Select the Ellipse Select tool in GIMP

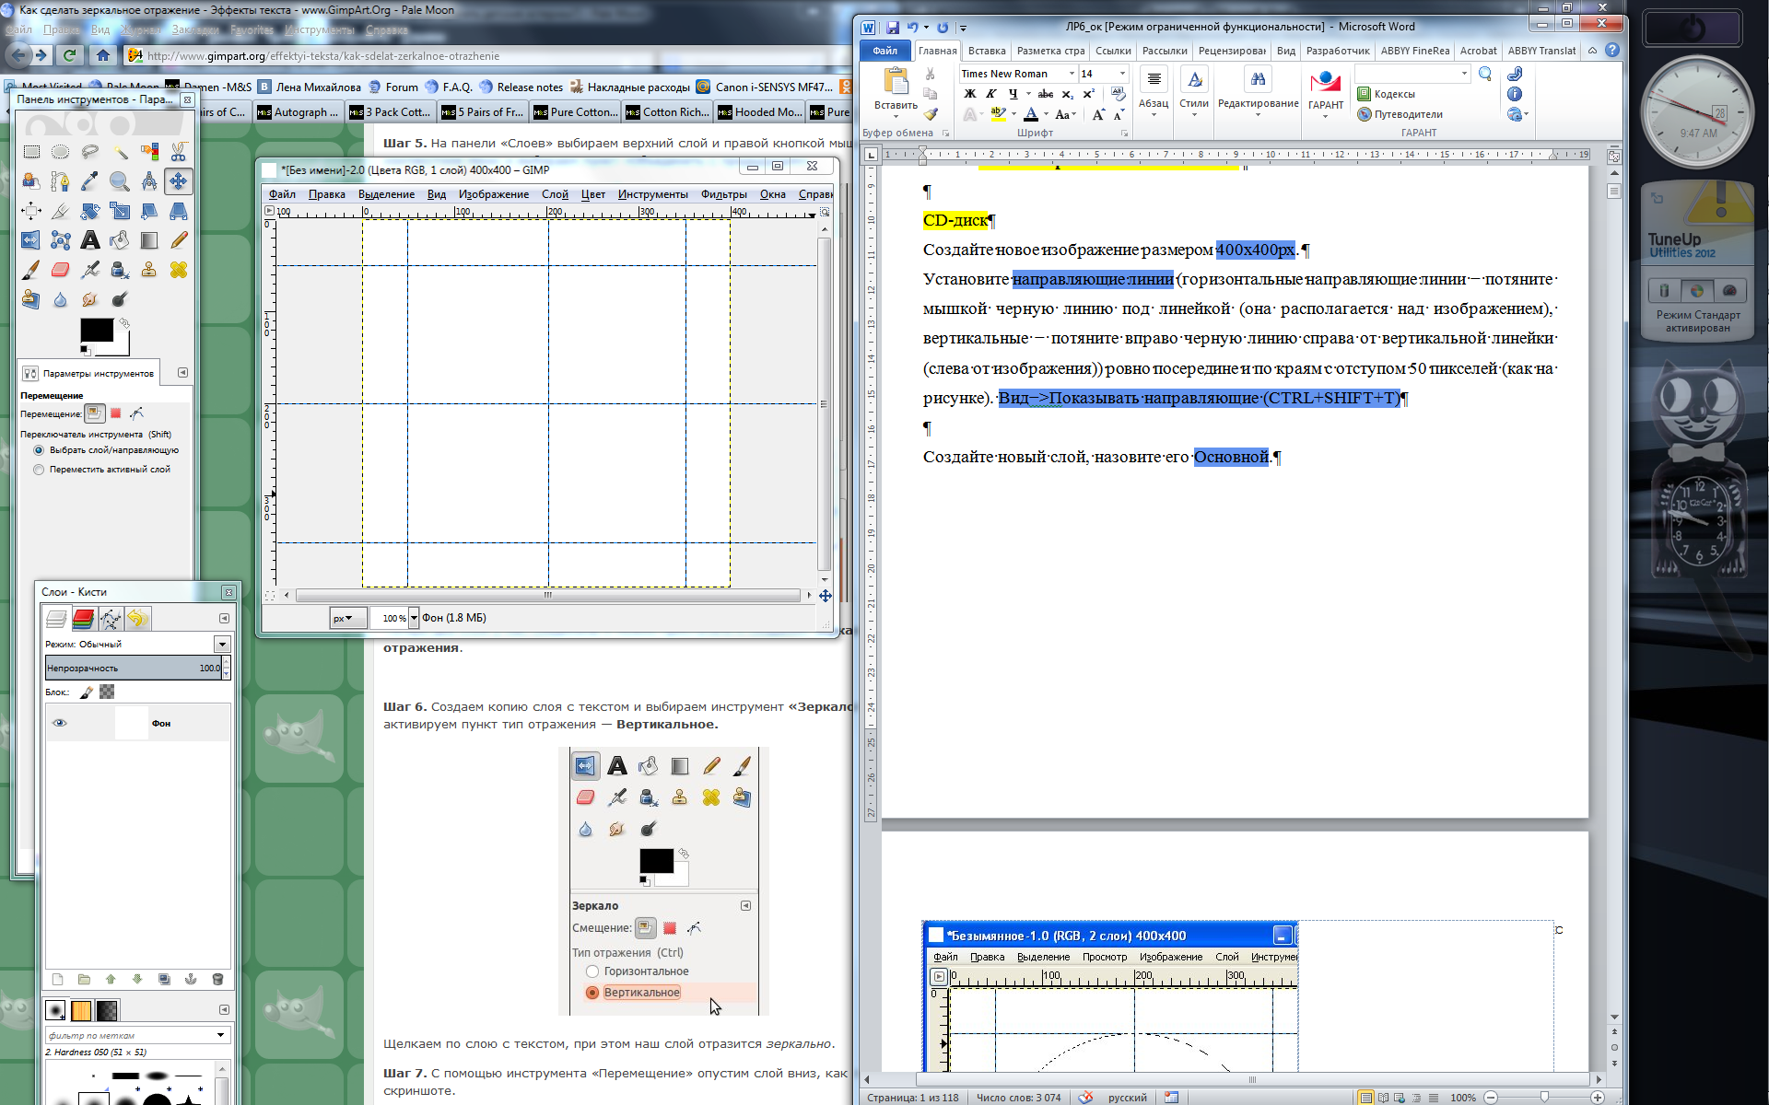61,151
